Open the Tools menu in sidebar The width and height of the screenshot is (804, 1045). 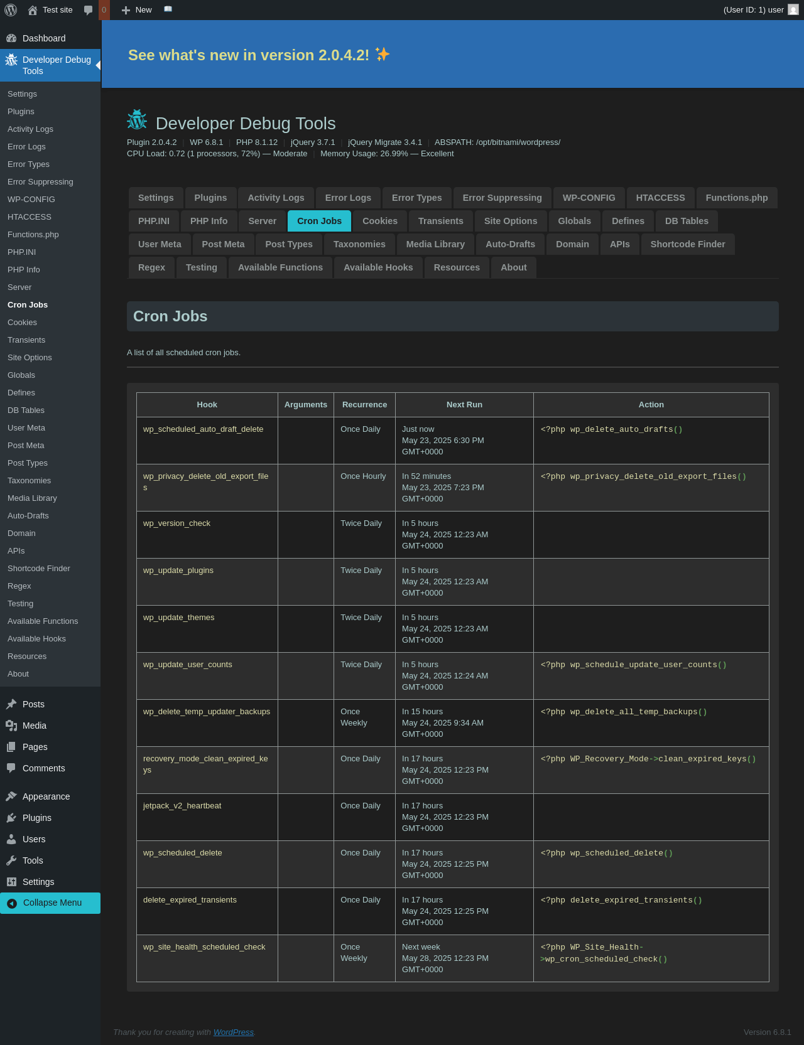[33, 860]
